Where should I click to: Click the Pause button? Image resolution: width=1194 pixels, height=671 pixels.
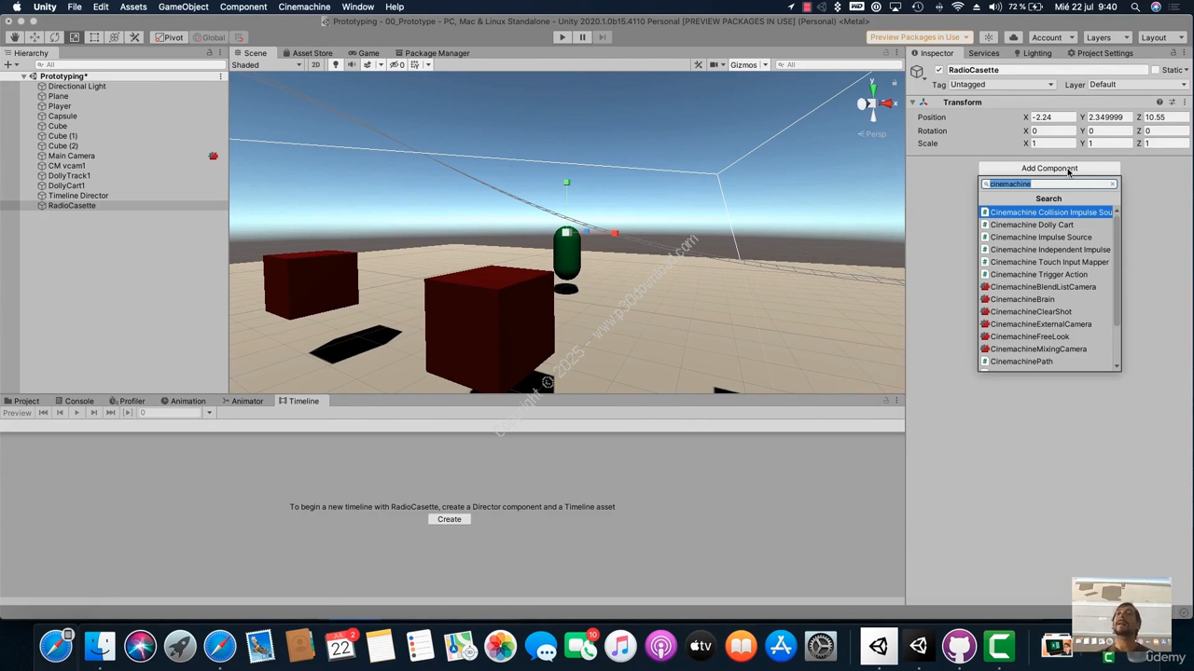point(582,37)
